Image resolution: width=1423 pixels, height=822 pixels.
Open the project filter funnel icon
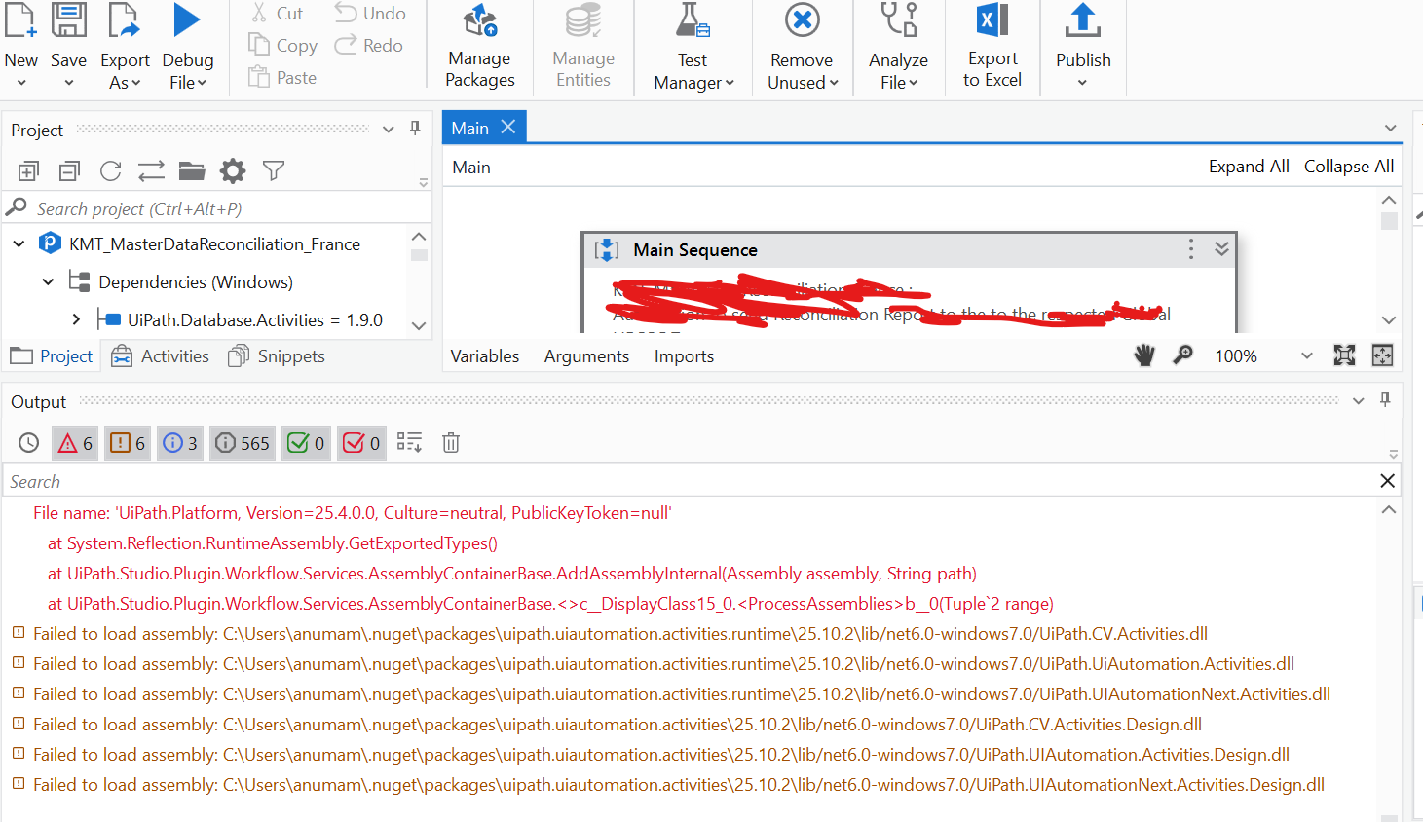273,170
